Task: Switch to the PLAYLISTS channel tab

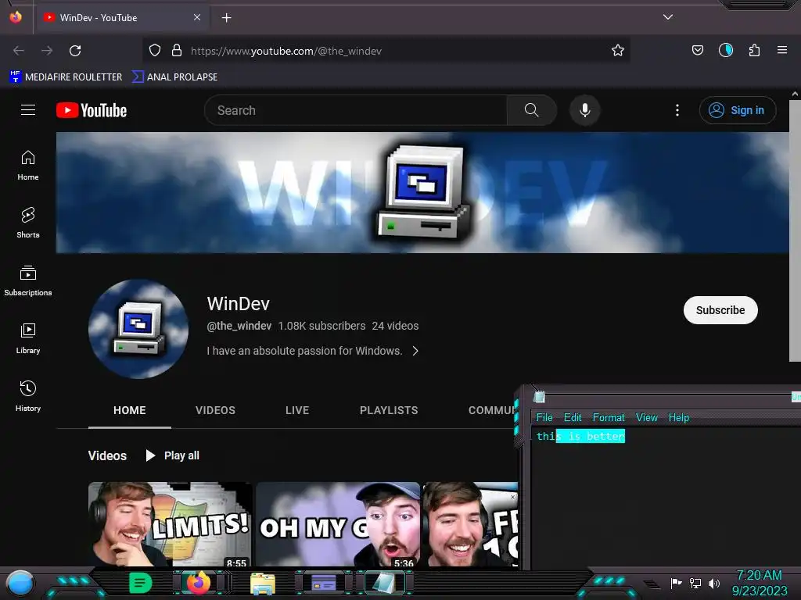Action: pos(389,410)
